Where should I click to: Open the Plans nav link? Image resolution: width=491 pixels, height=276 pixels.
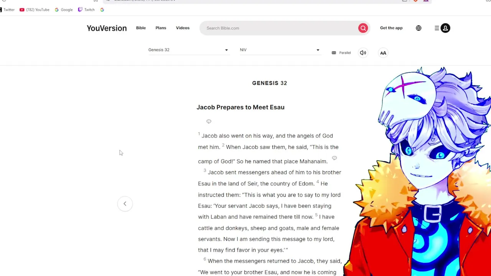pyautogui.click(x=161, y=28)
